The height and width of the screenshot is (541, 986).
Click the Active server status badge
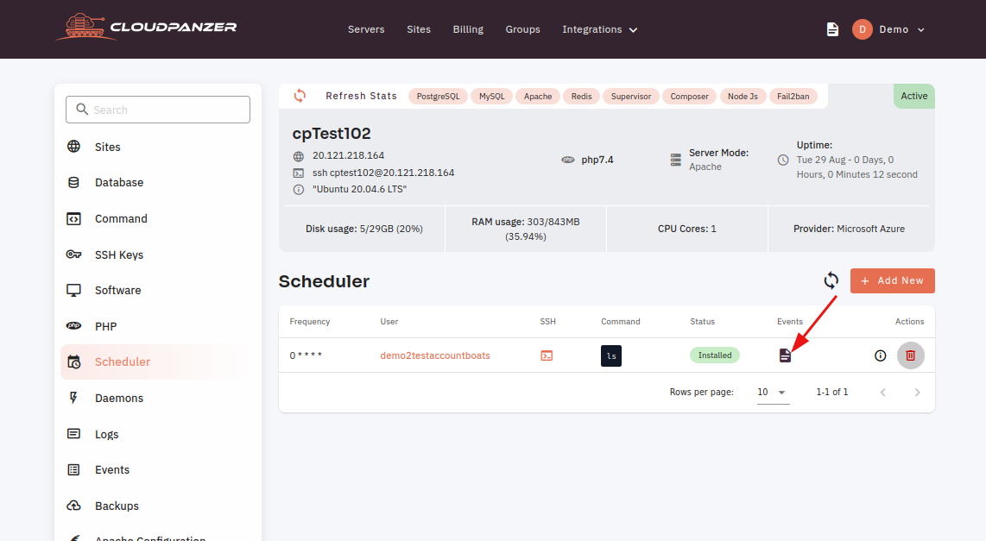click(913, 96)
